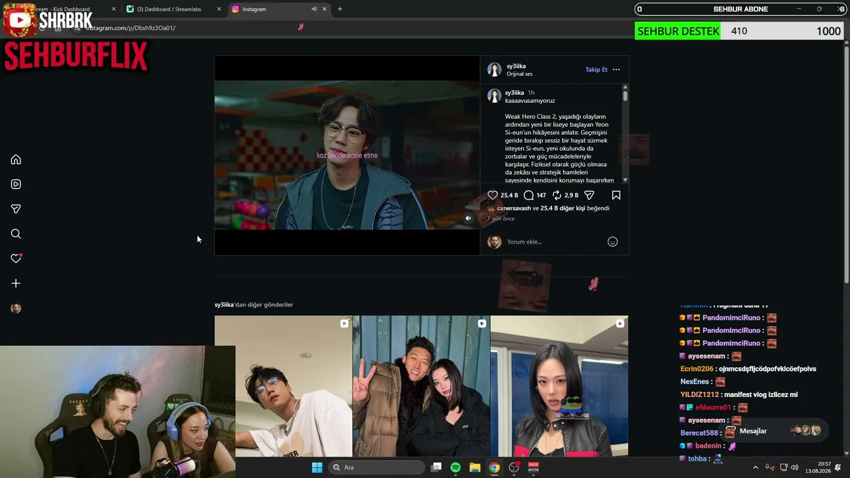Mute the Instagram tab via speaker icon
The height and width of the screenshot is (478, 850).
[314, 9]
